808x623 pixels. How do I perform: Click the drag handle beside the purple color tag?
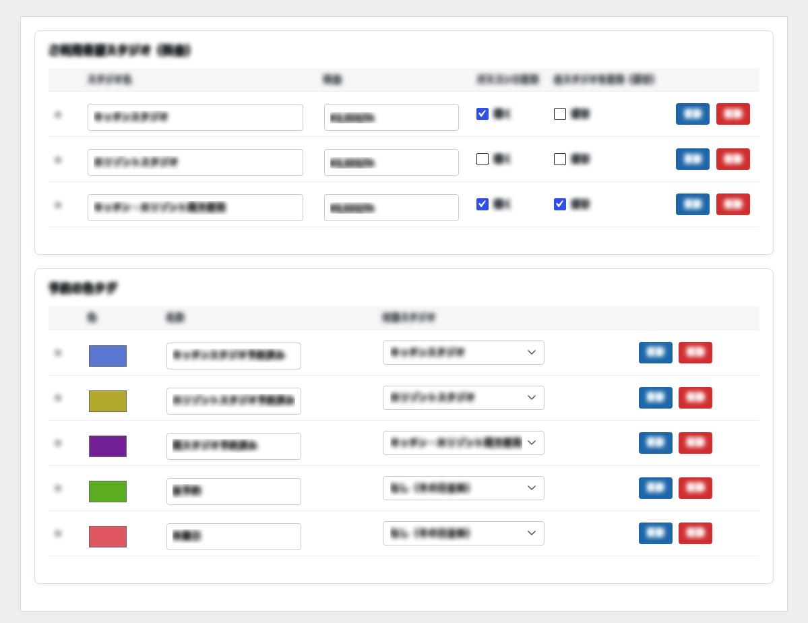coord(58,443)
